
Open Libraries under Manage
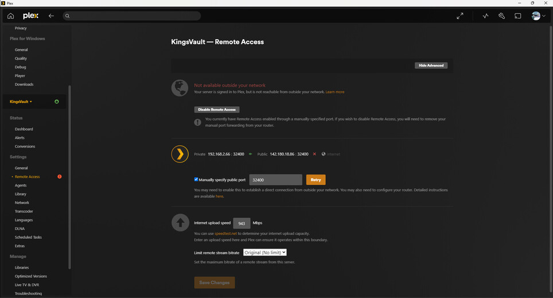tap(22, 268)
